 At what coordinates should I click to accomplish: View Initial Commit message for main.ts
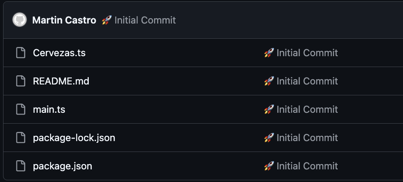[307, 109]
